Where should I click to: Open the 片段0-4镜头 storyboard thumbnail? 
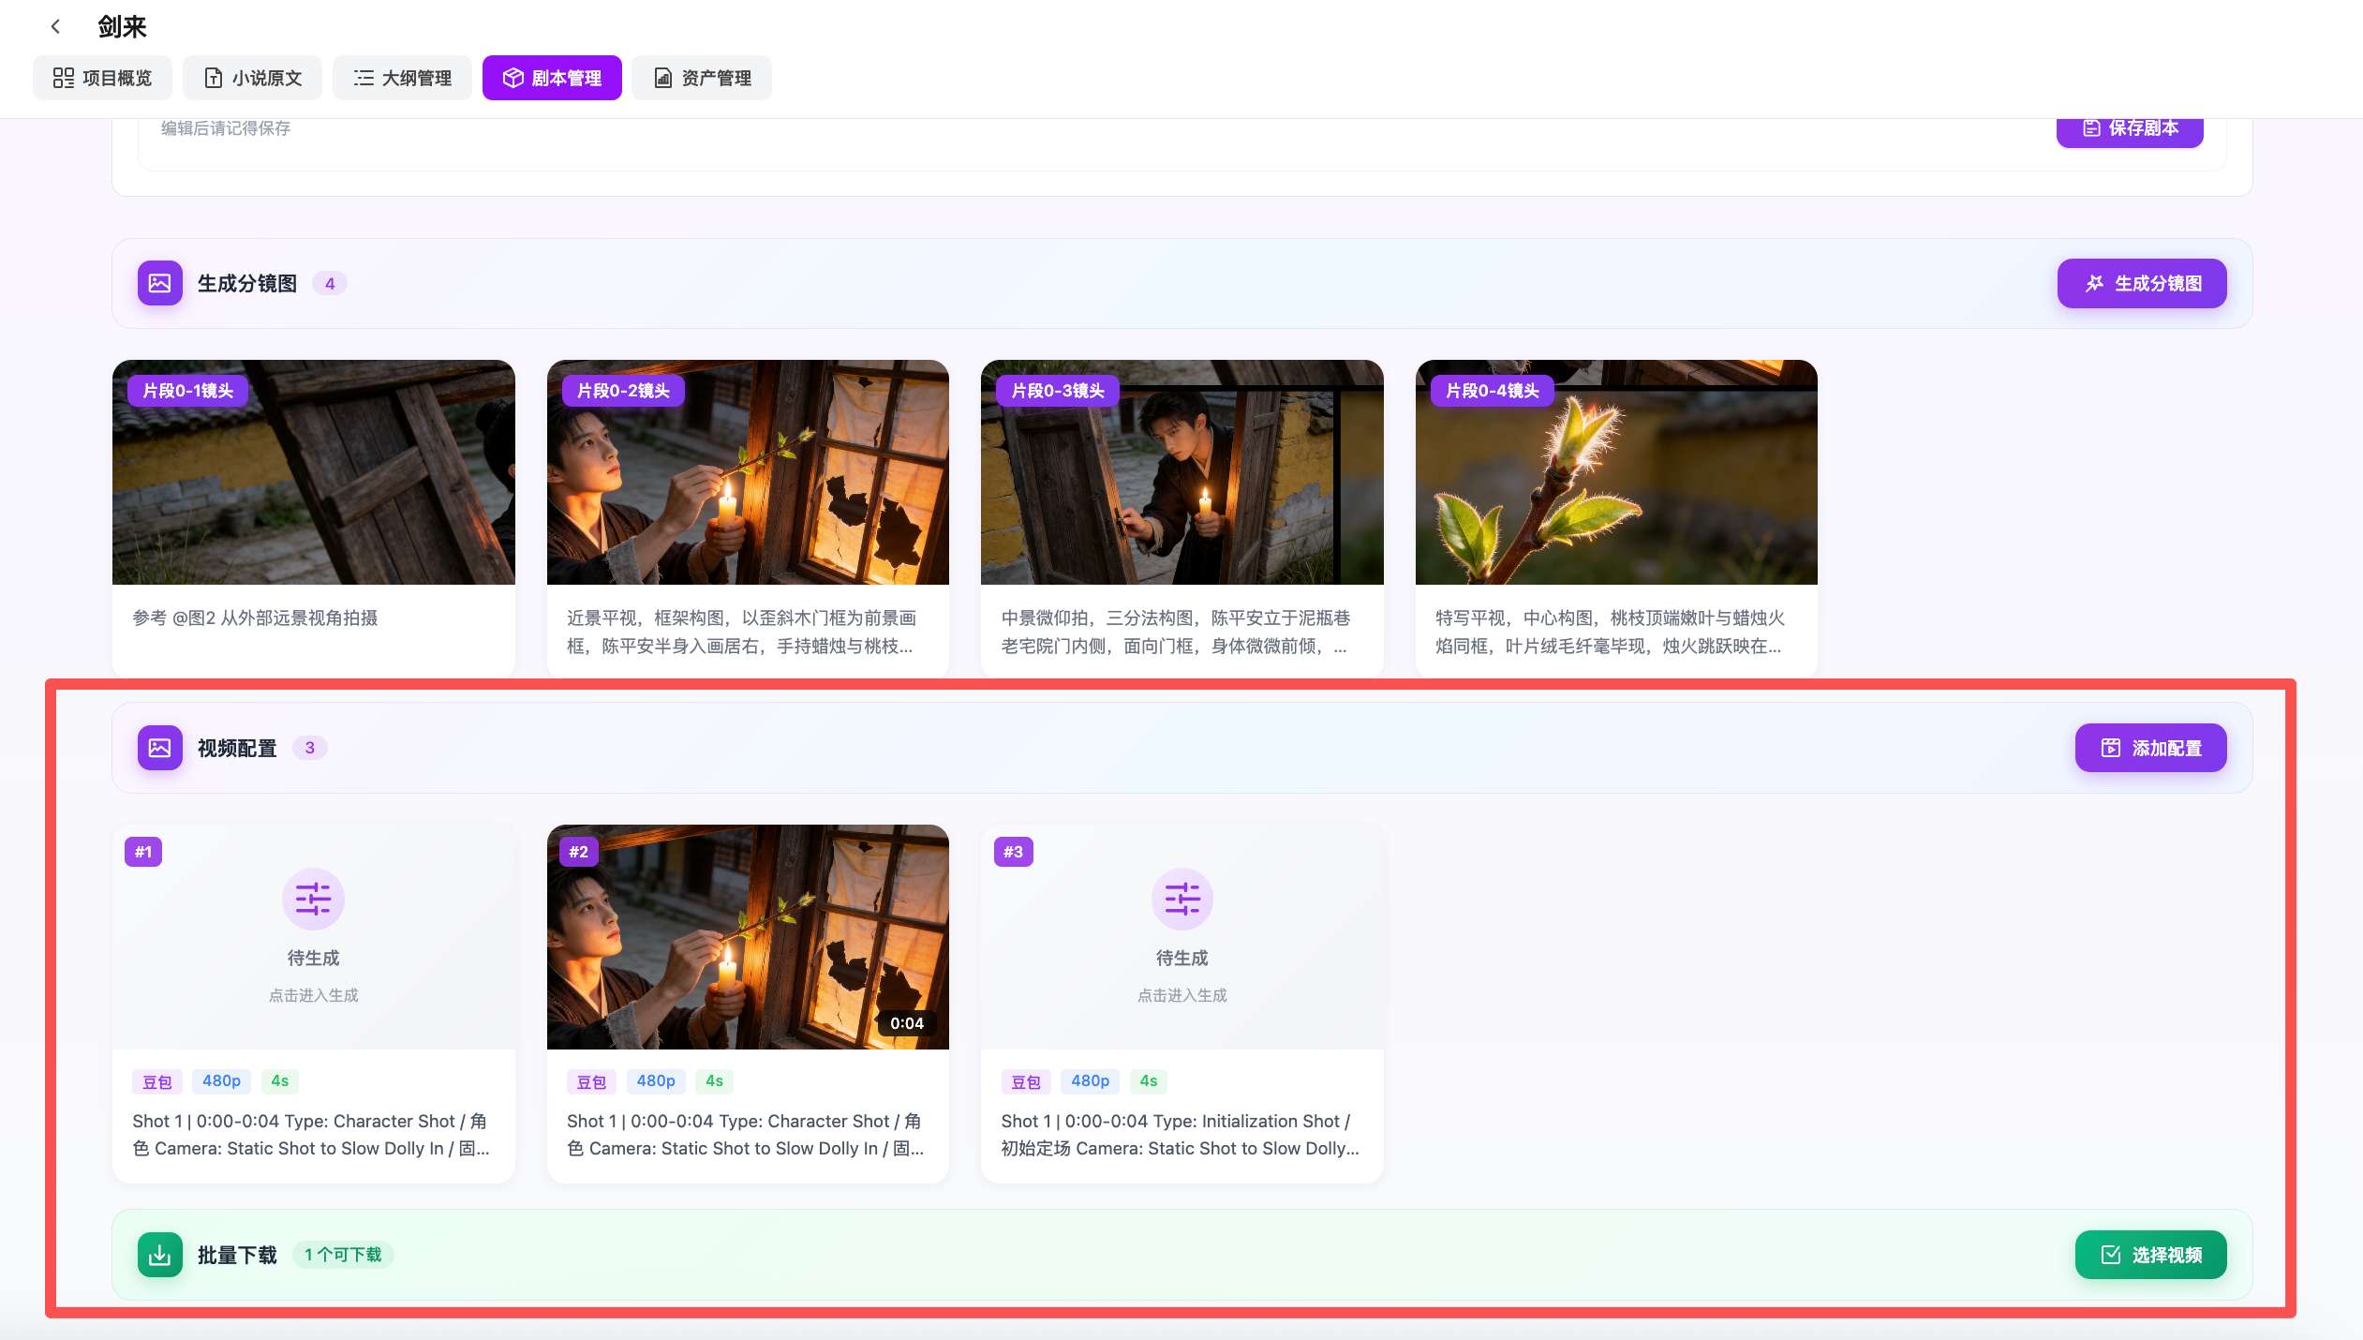click(x=1616, y=472)
